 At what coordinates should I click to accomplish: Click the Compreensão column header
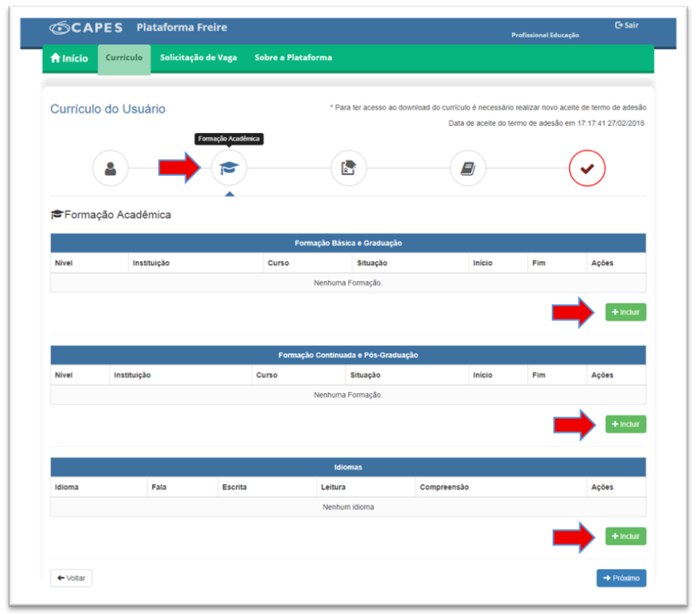coord(444,487)
